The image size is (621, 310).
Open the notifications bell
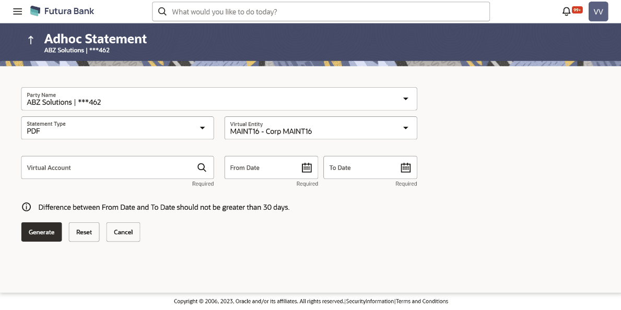566,11
